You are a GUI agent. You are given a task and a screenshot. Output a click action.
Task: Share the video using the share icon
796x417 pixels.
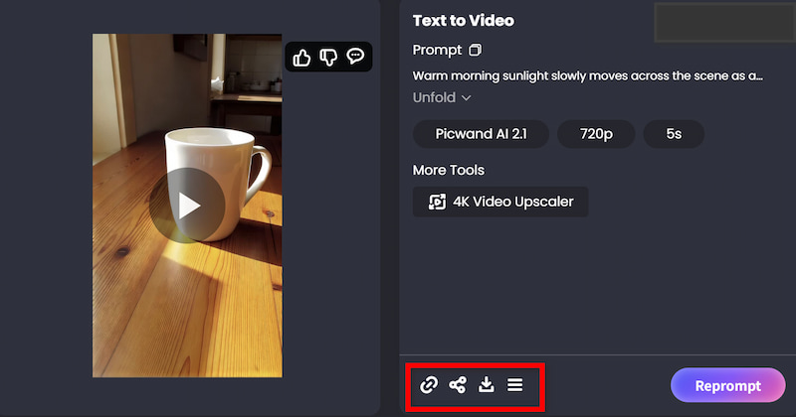click(x=458, y=385)
